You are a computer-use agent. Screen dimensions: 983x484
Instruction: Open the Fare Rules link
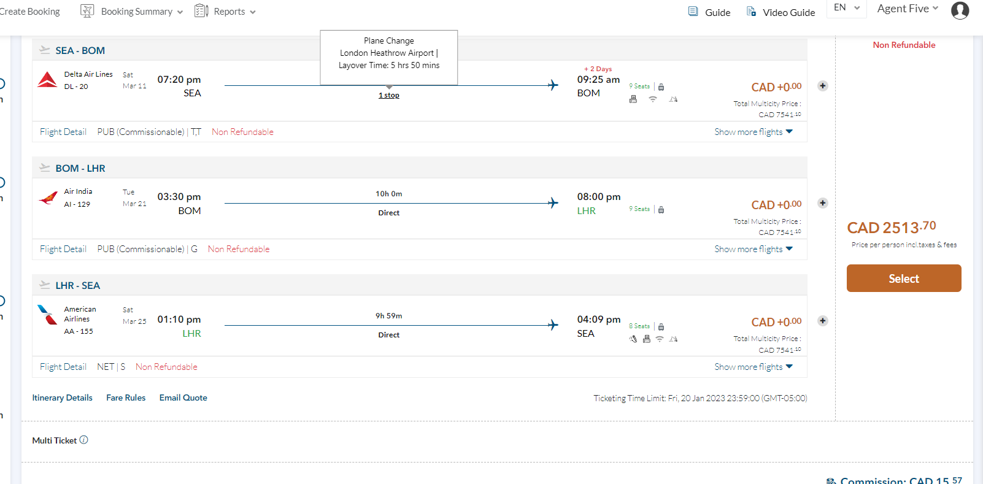point(126,398)
